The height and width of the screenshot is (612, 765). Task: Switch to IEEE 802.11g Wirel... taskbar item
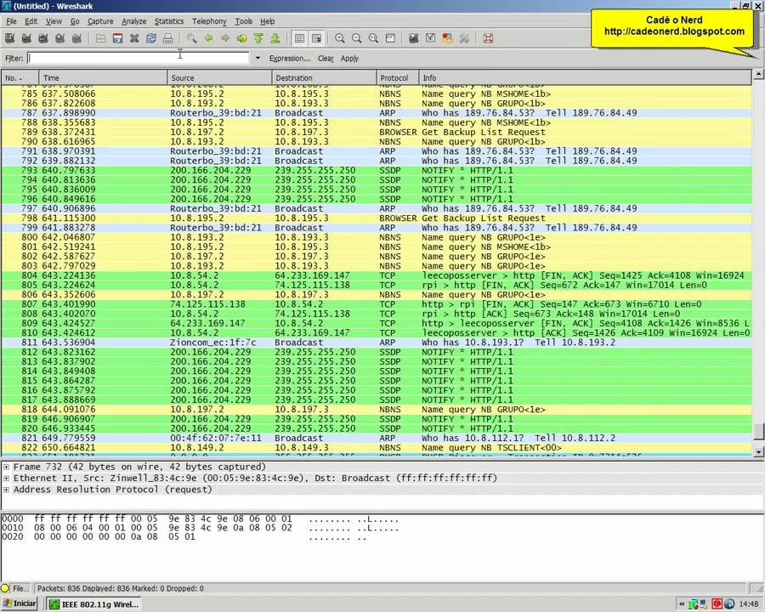pos(93,604)
